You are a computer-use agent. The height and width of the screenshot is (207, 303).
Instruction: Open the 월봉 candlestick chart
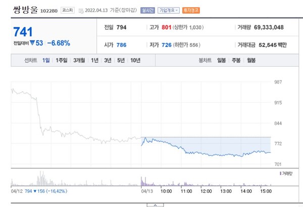tap(251, 60)
